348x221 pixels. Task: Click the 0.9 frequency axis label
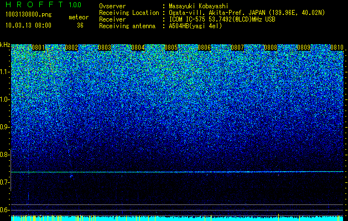coord(4,127)
